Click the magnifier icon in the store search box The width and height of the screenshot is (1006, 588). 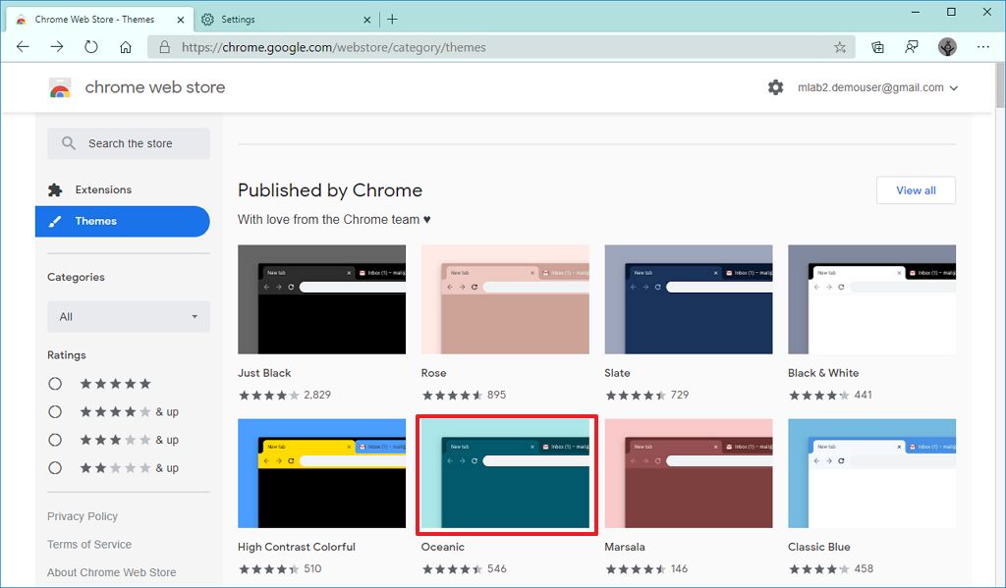[x=68, y=143]
